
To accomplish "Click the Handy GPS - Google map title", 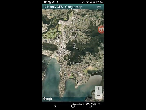I will [x=64, y=7].
